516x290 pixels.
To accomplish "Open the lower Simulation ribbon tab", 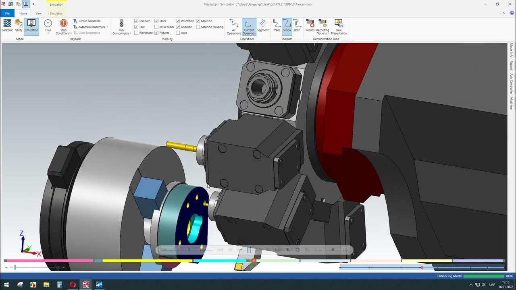I will pyautogui.click(x=56, y=13).
